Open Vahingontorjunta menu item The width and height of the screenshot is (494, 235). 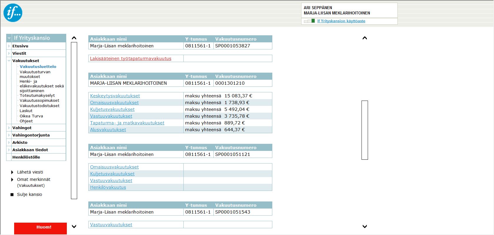click(31, 135)
